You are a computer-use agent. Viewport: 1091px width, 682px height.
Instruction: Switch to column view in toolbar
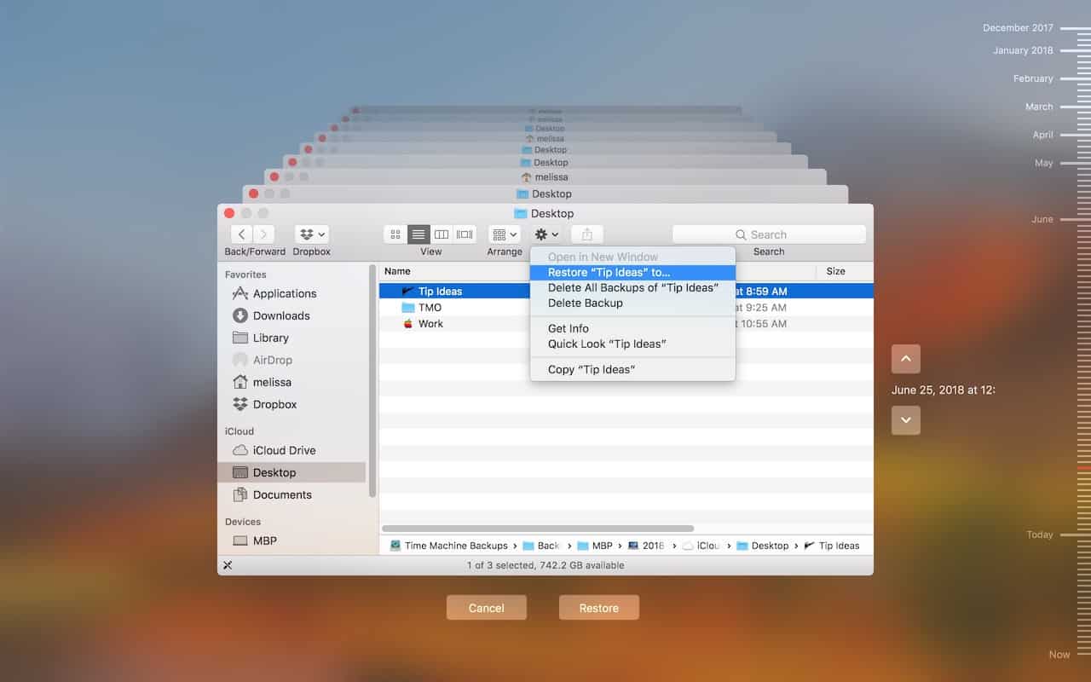click(442, 234)
